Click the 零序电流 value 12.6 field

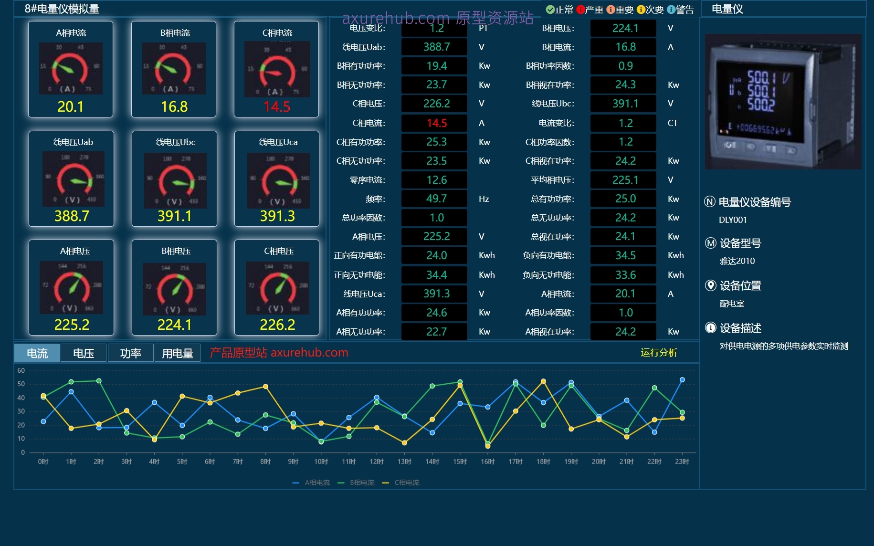(x=434, y=180)
